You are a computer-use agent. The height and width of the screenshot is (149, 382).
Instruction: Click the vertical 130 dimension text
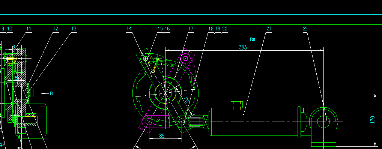[372, 120]
